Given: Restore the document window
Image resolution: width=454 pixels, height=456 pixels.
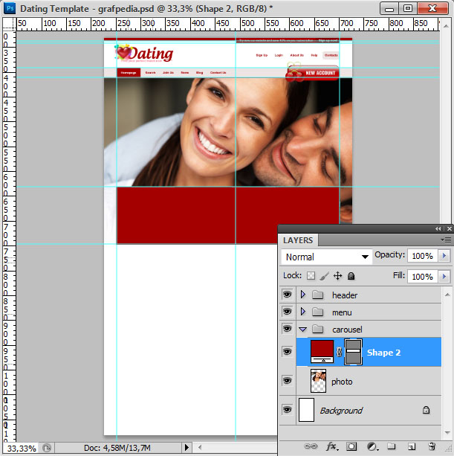Looking at the screenshot, I should coord(408,8).
